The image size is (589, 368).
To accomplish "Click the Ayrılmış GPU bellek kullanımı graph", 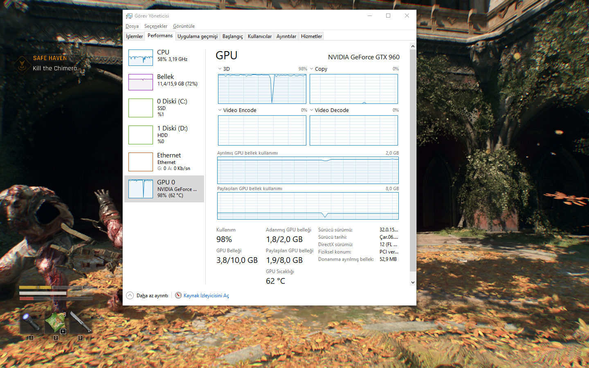I will 308,171.
